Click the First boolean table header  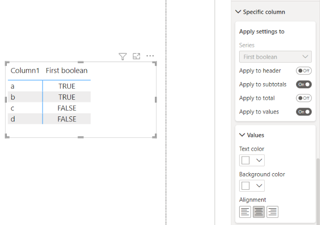tap(67, 70)
